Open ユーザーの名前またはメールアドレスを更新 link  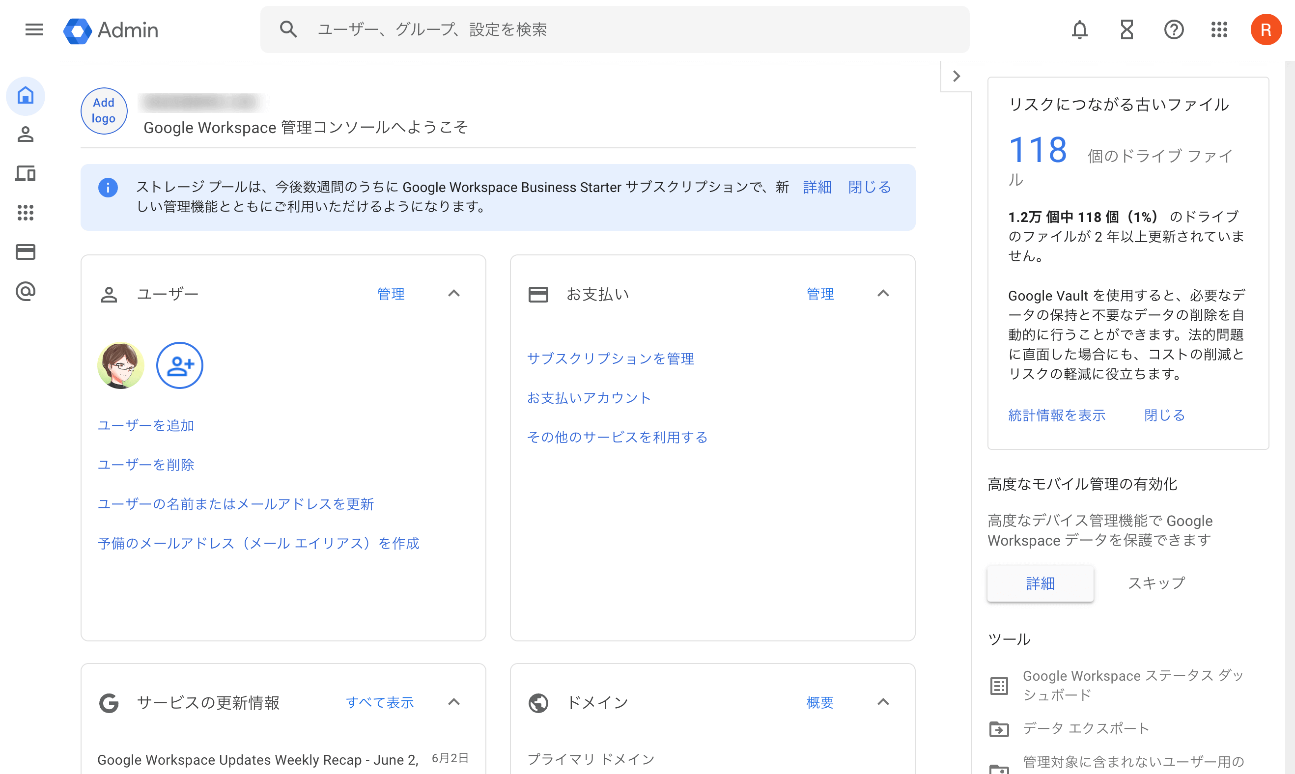point(235,504)
